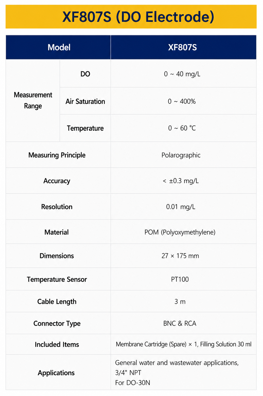
Task: Click the XF807S column header
Action: [x=184, y=47]
